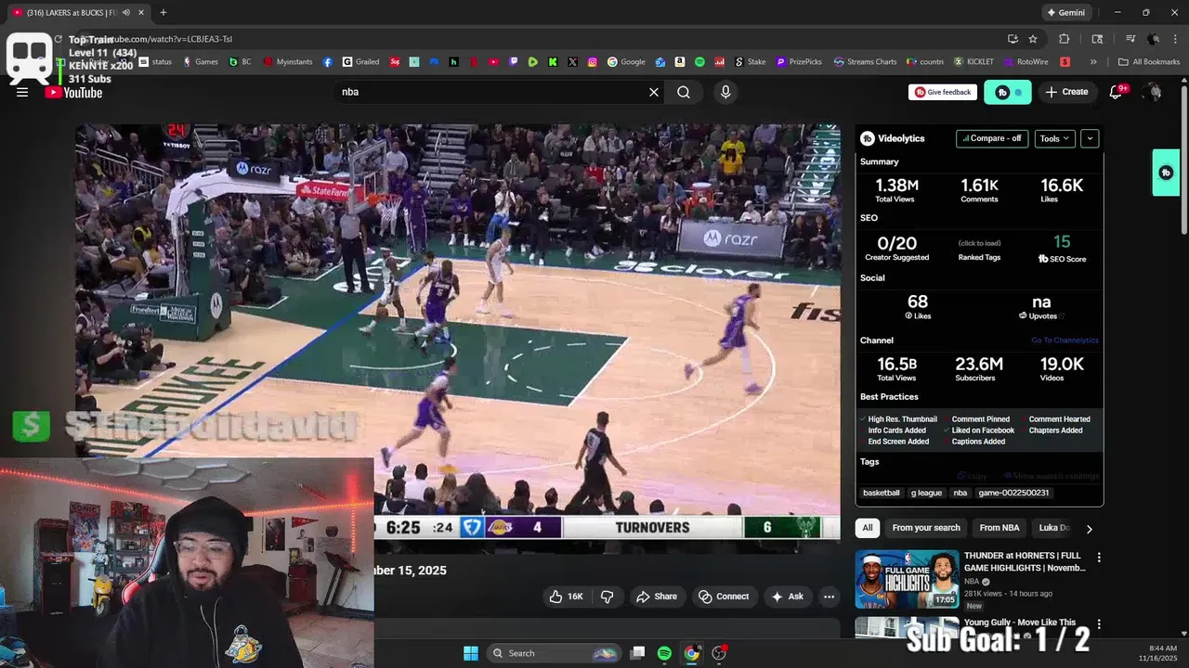
Task: Open KICKLET bookmark
Action: coord(973,62)
